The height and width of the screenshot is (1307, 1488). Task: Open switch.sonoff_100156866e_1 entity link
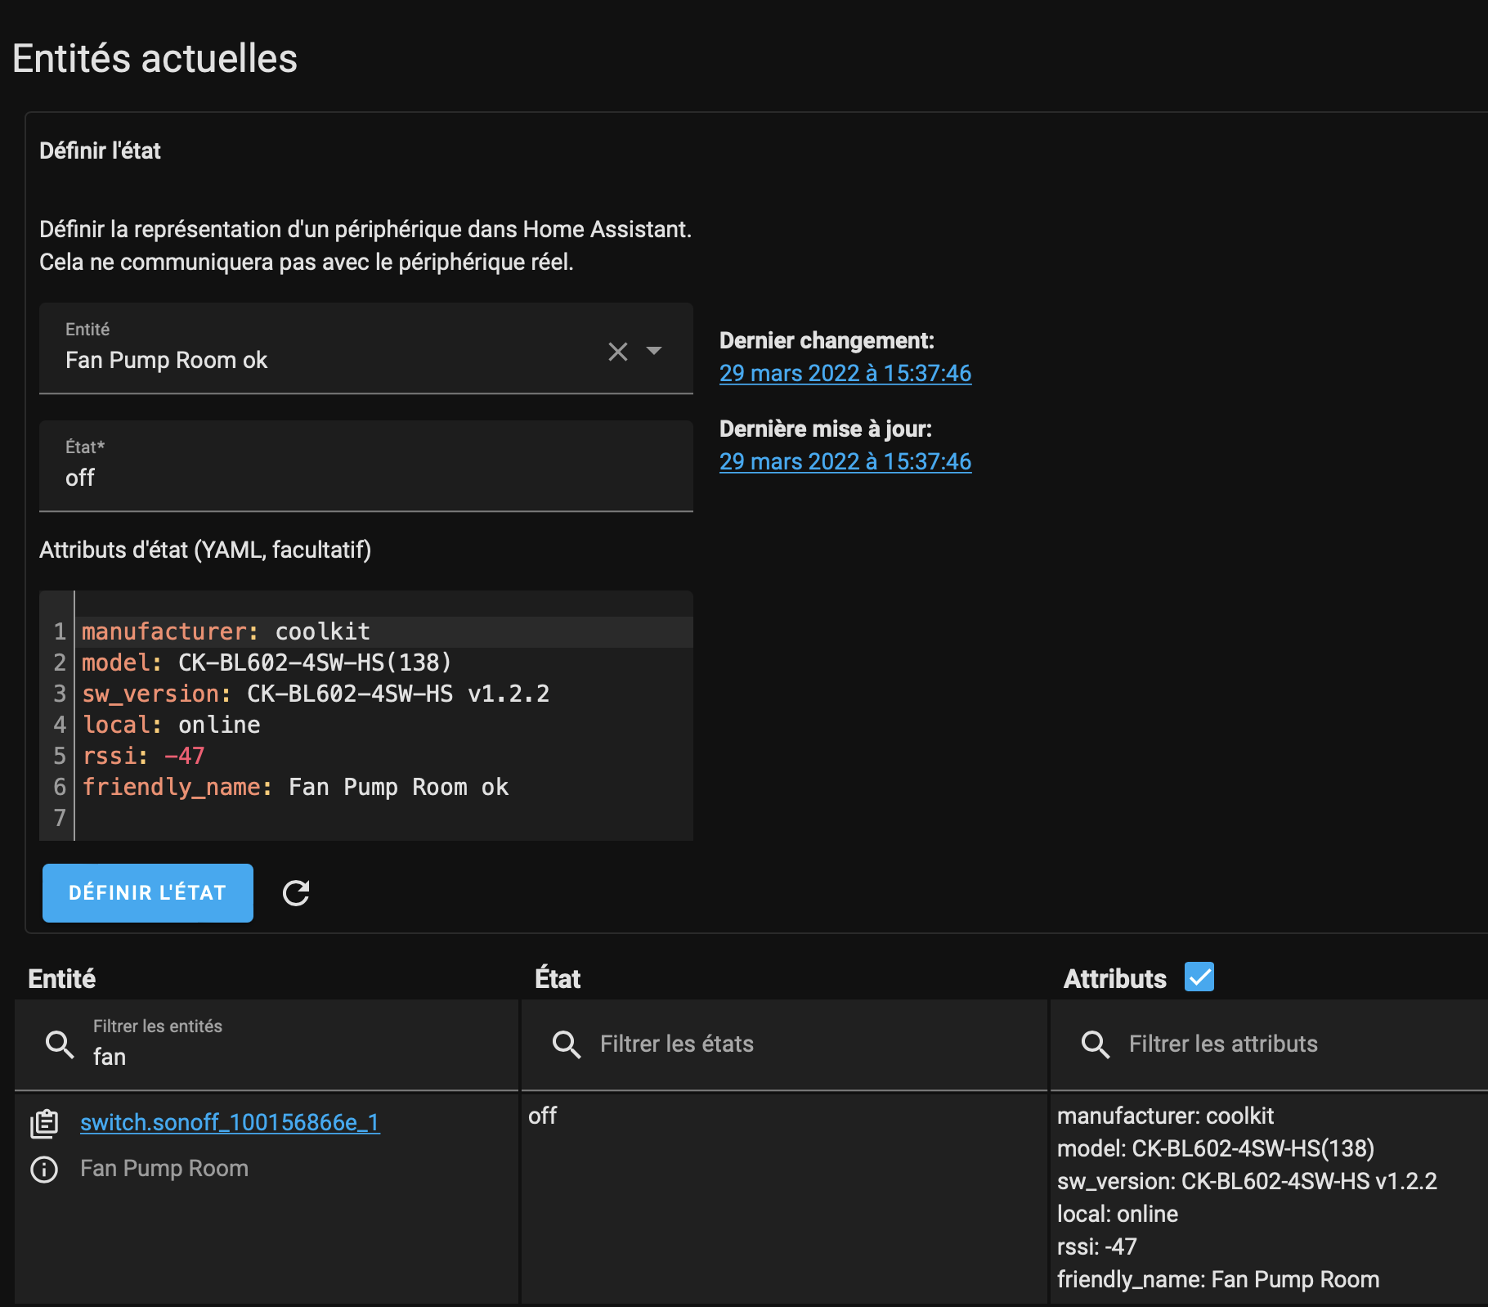(x=230, y=1122)
